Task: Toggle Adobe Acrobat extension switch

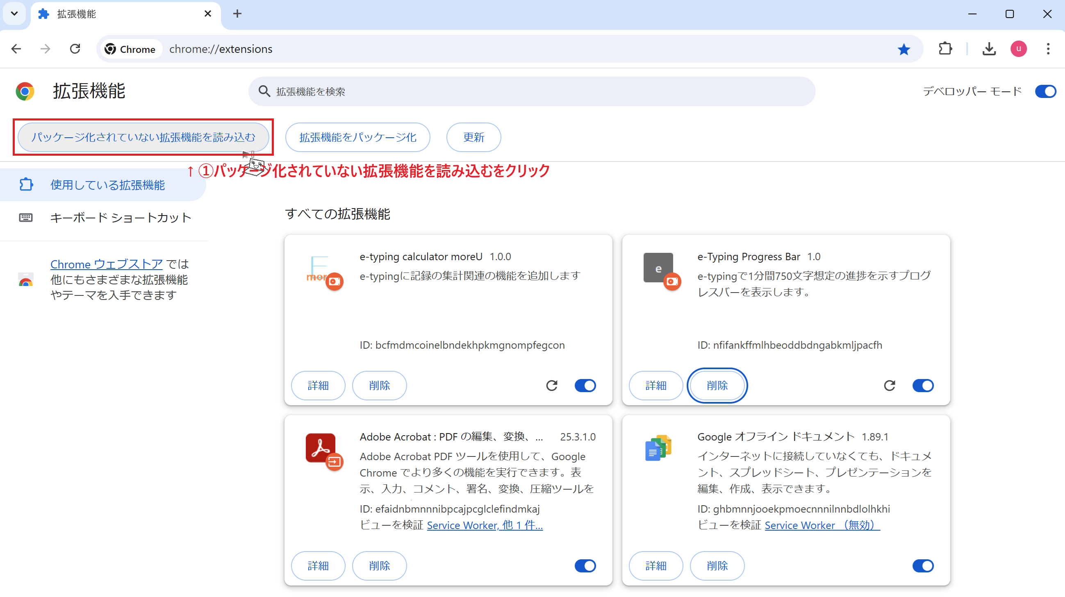Action: click(x=585, y=565)
